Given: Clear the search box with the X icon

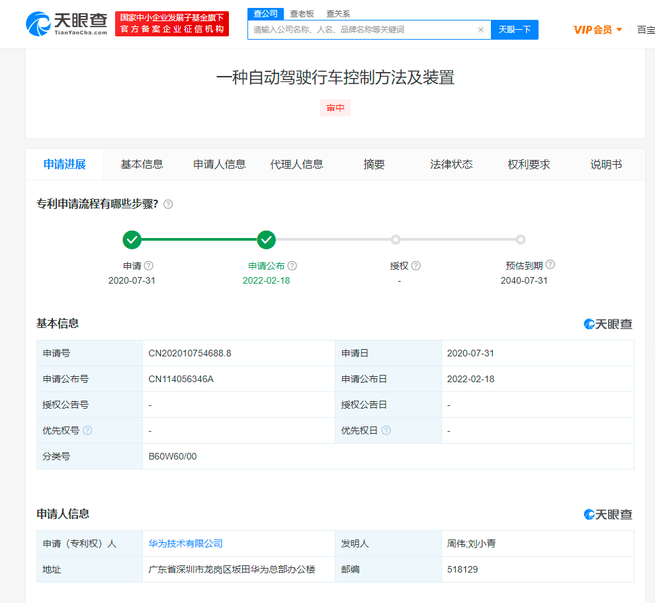Looking at the screenshot, I should pyautogui.click(x=481, y=30).
